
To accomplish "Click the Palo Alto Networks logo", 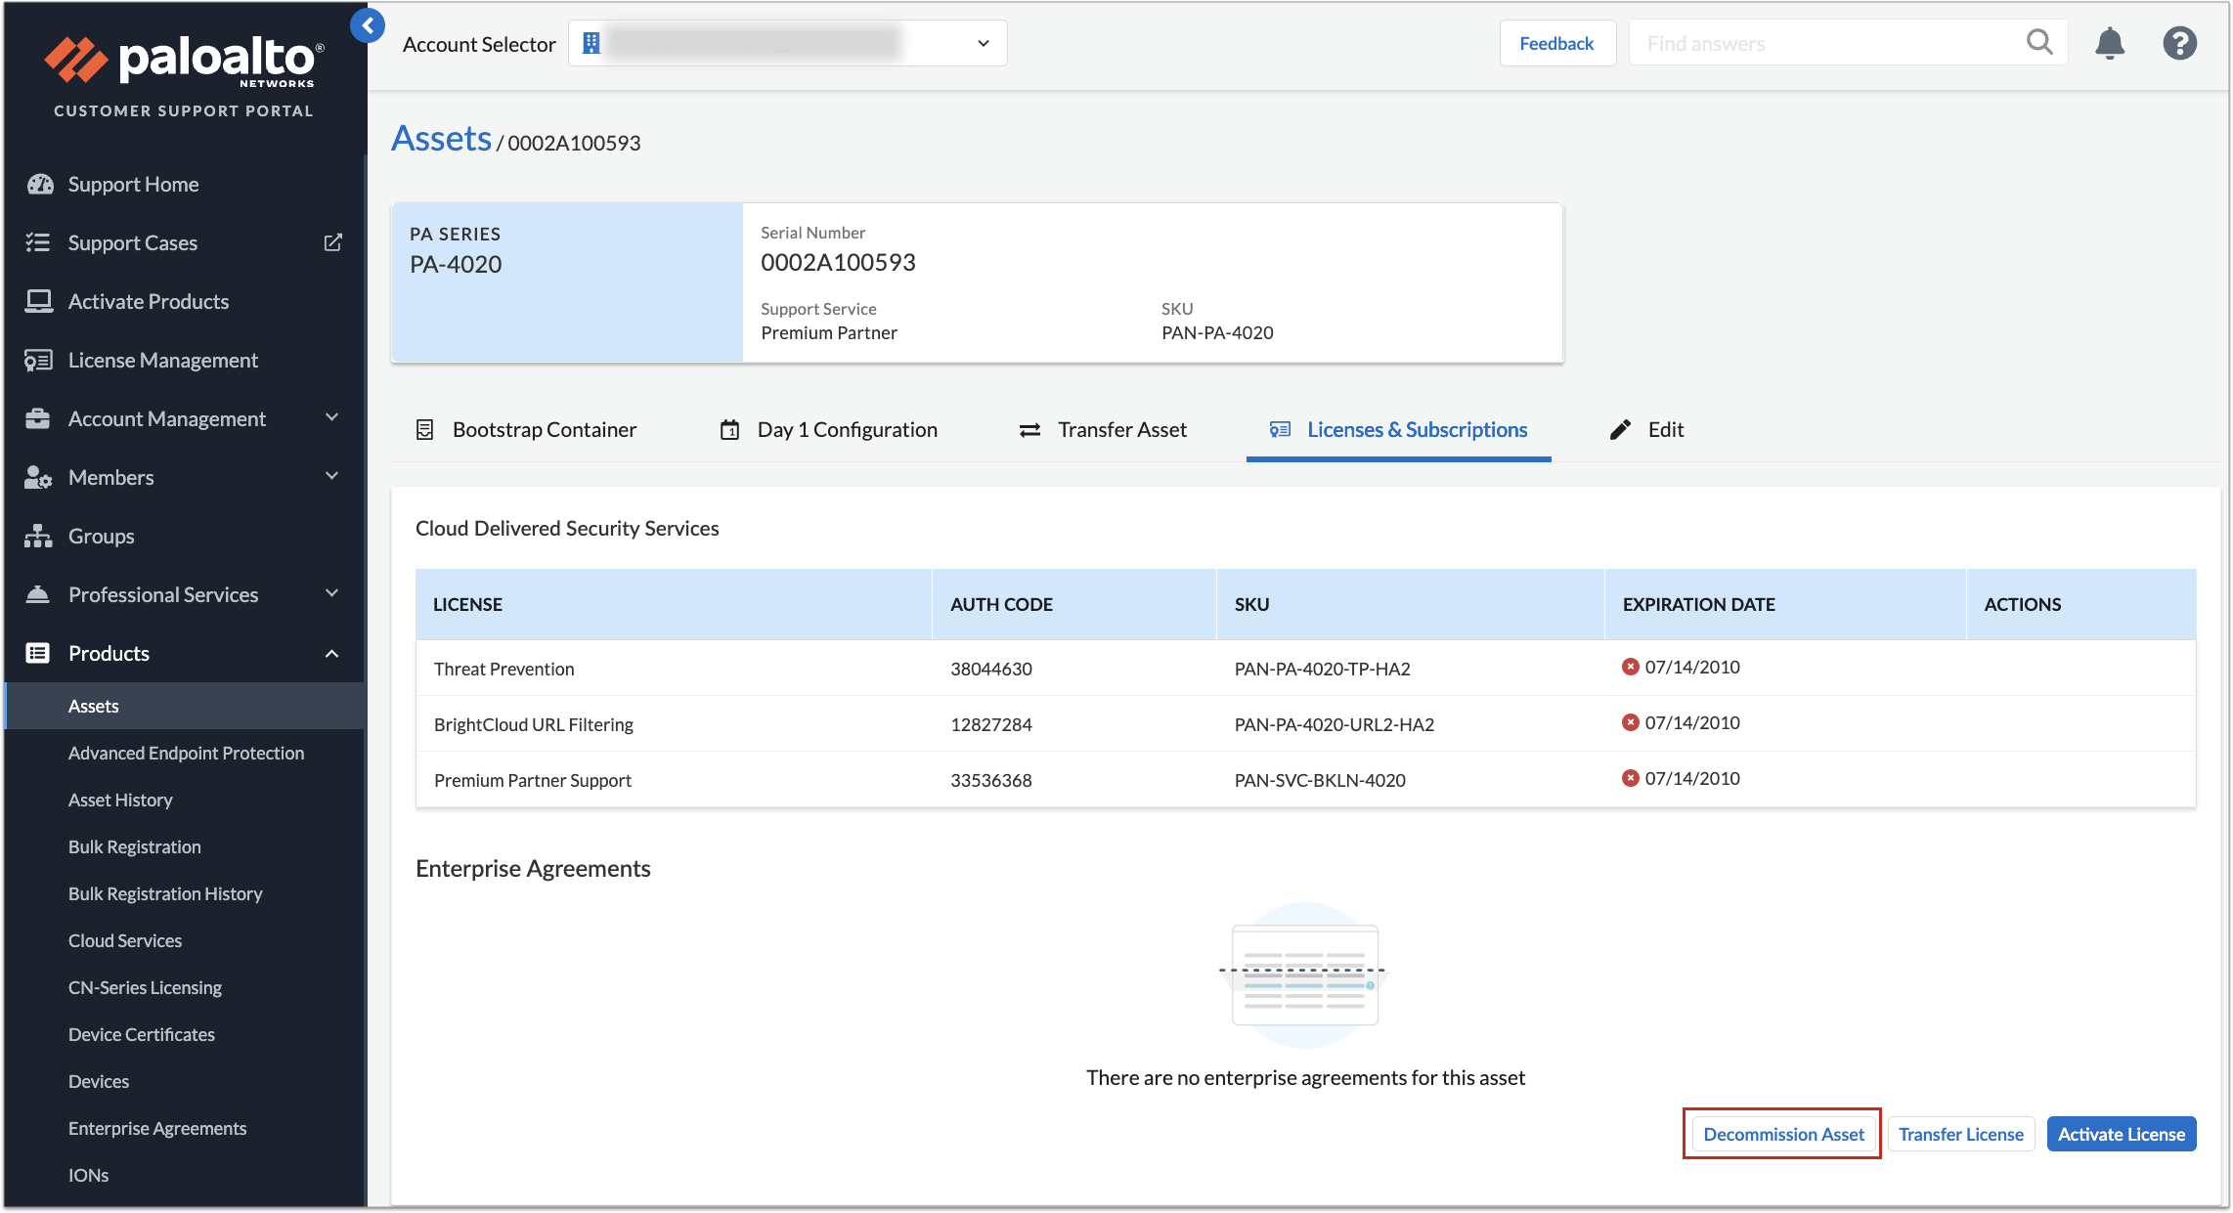I will [x=183, y=62].
